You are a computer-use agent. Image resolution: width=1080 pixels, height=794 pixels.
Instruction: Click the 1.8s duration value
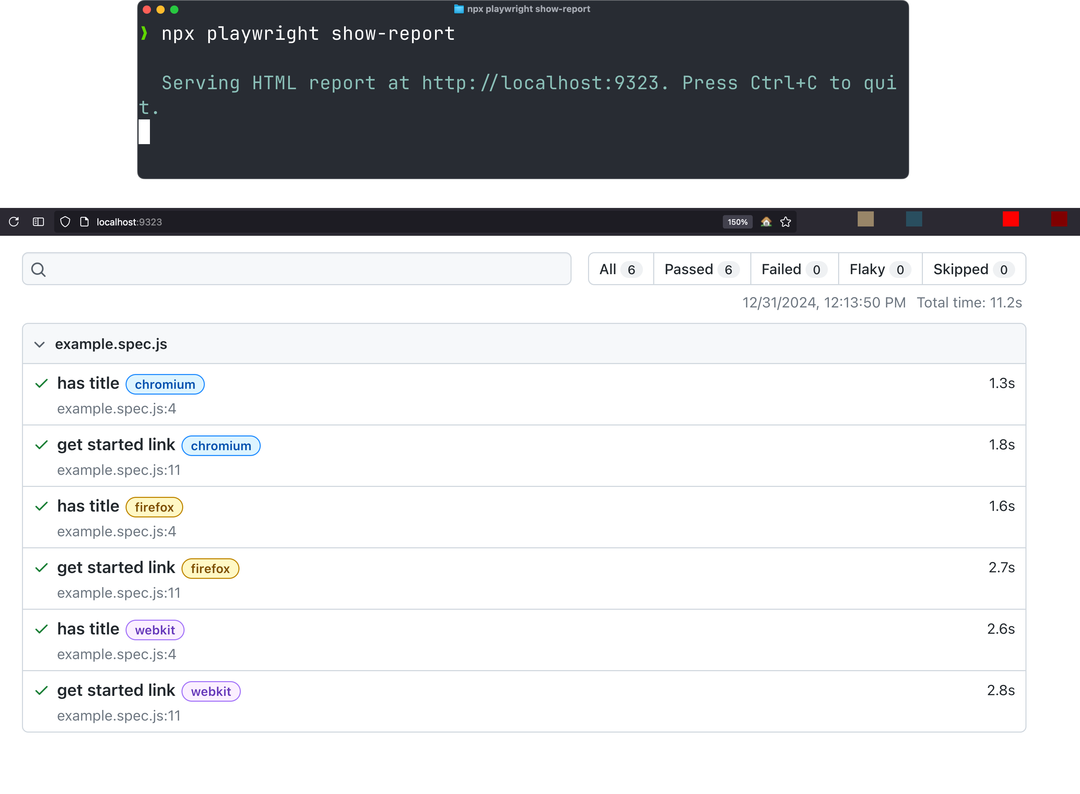[x=1002, y=445]
